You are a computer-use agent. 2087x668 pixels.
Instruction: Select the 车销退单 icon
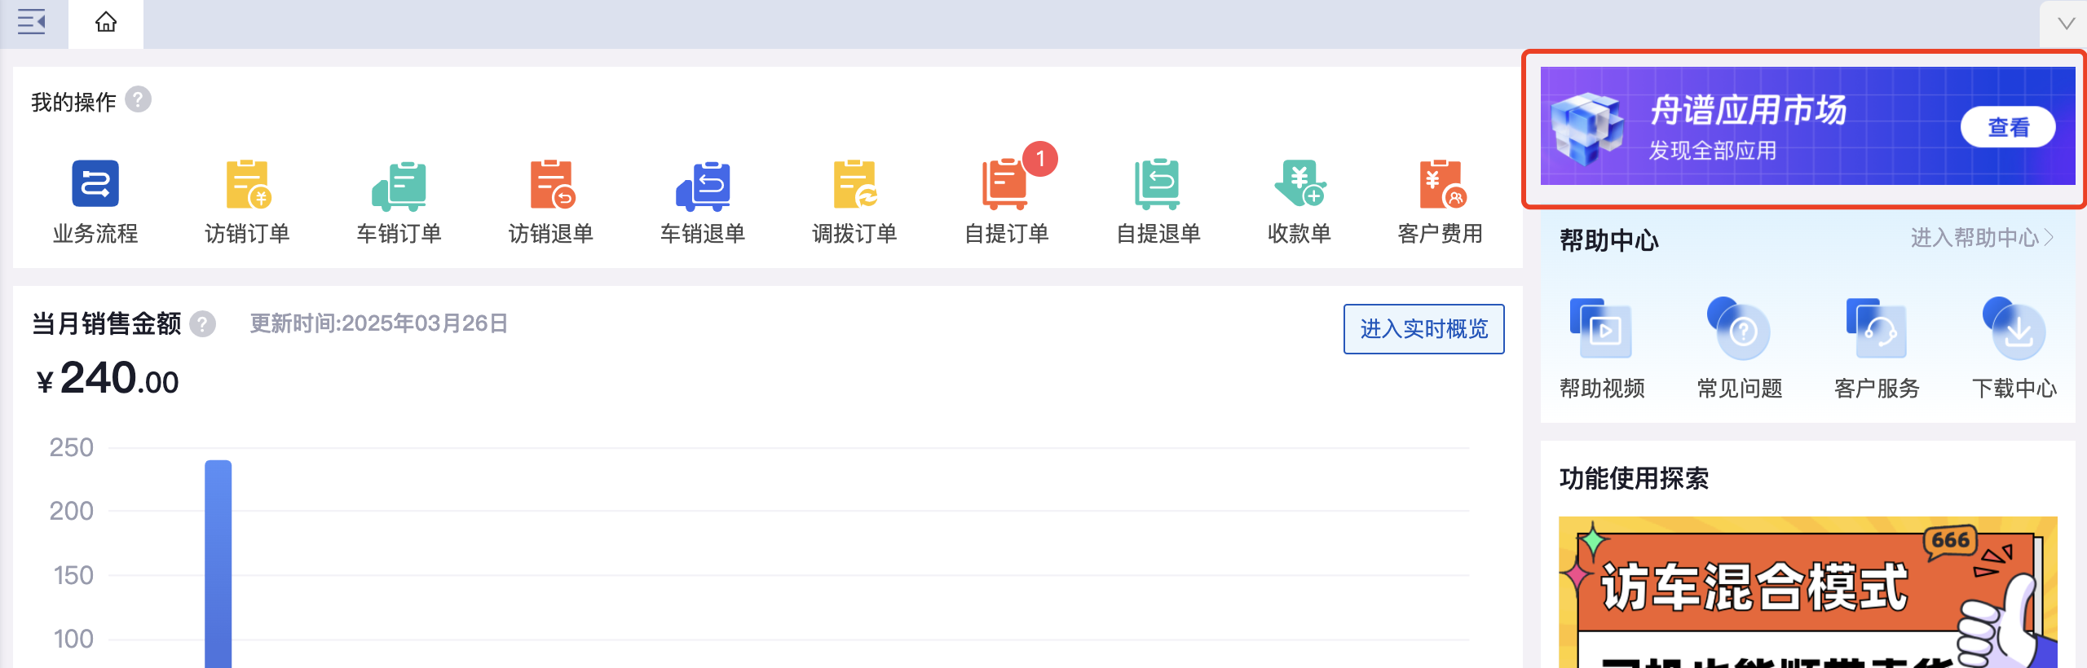point(703,184)
